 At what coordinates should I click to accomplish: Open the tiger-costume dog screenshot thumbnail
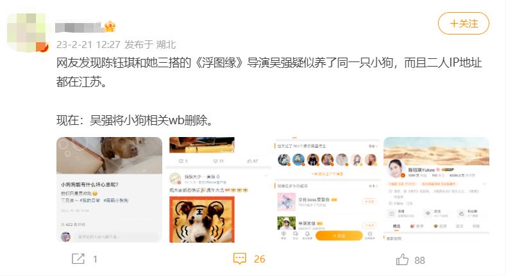pyautogui.click(x=219, y=190)
